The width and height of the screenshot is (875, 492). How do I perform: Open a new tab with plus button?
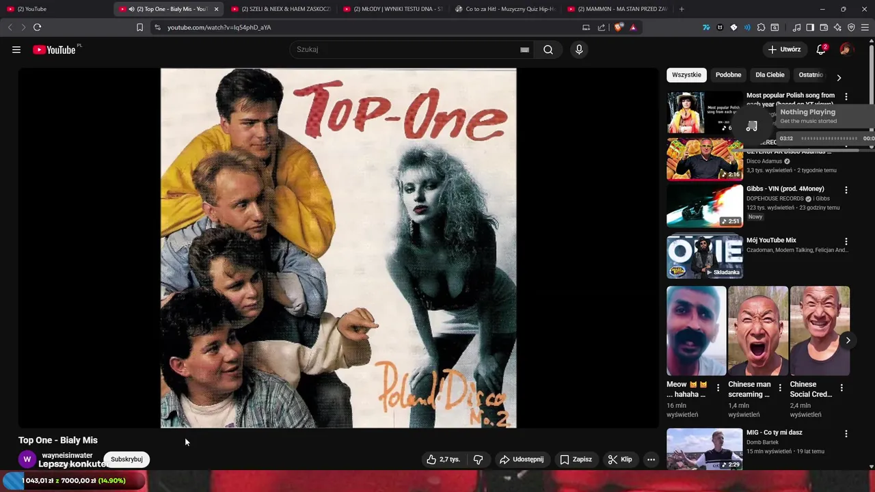click(x=682, y=9)
